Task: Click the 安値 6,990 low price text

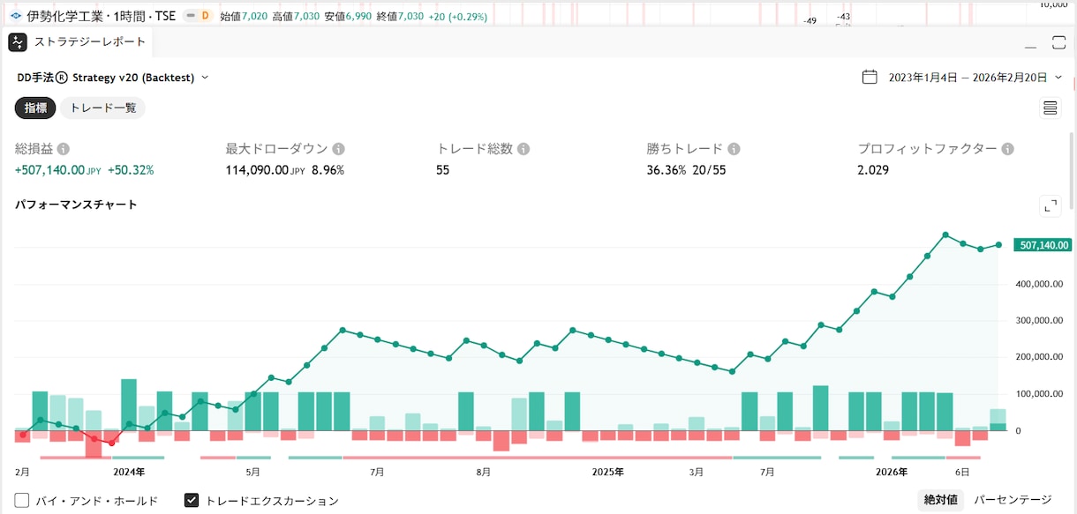Action: (x=348, y=16)
